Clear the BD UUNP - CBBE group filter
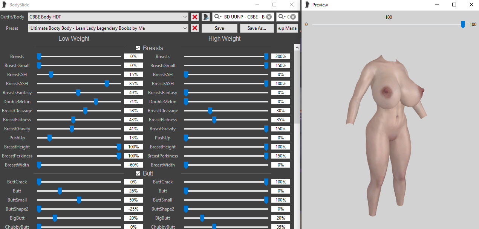479x229 pixels. (x=269, y=17)
